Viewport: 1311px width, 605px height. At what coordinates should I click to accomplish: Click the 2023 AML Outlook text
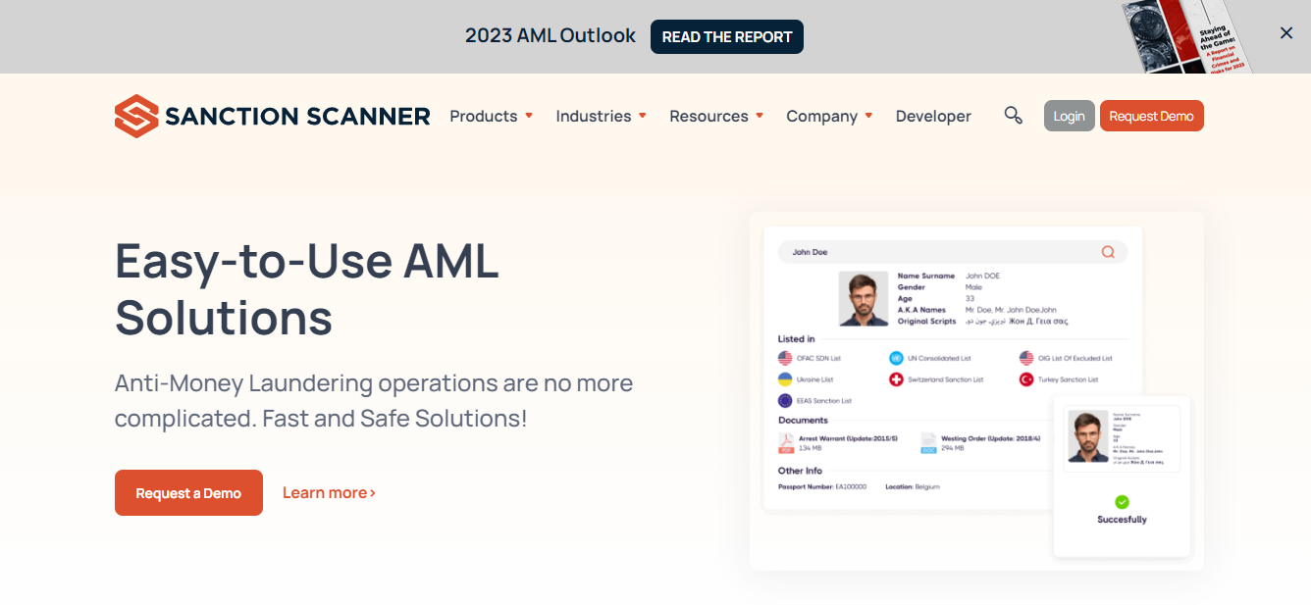point(551,35)
